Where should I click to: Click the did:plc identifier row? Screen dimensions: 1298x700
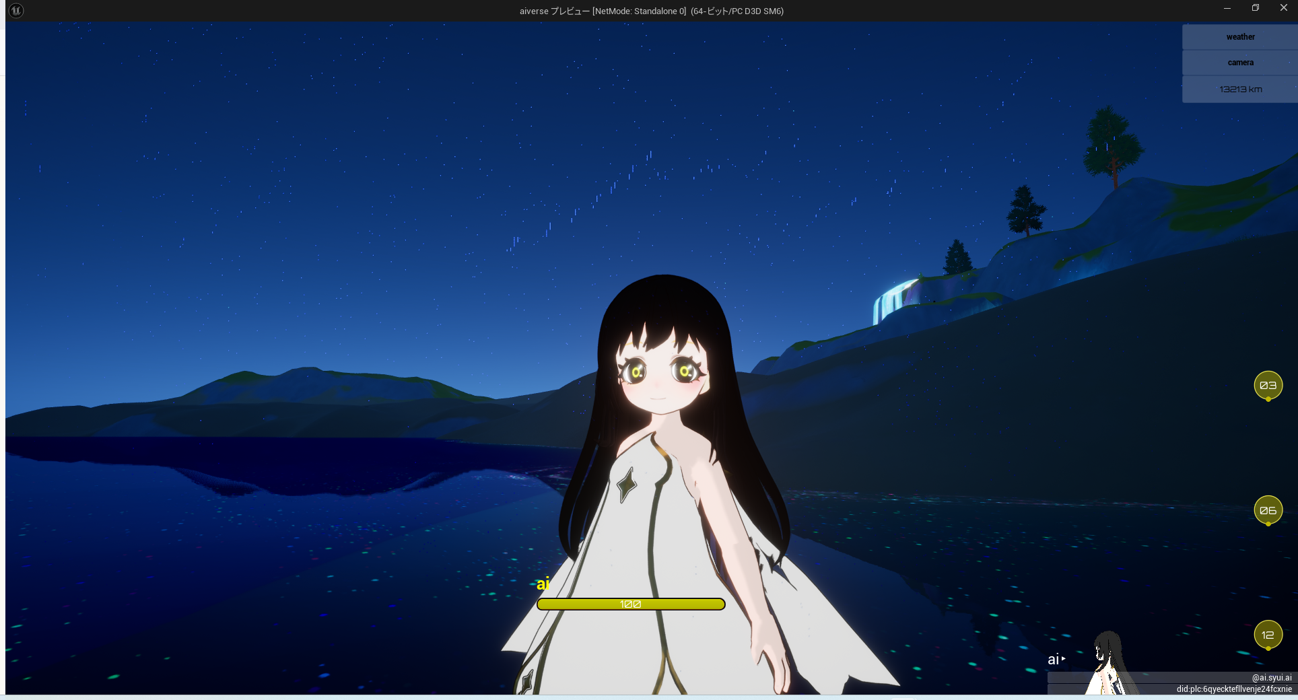coord(1233,689)
